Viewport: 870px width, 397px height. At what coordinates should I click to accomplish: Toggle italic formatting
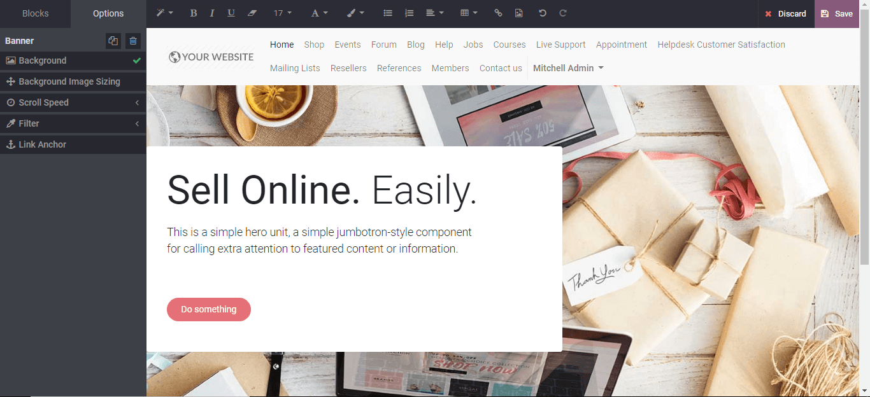point(212,13)
